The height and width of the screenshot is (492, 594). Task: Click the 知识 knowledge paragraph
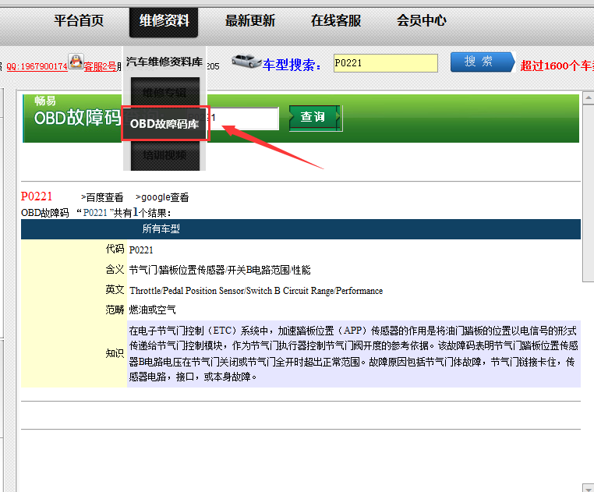[353, 354]
